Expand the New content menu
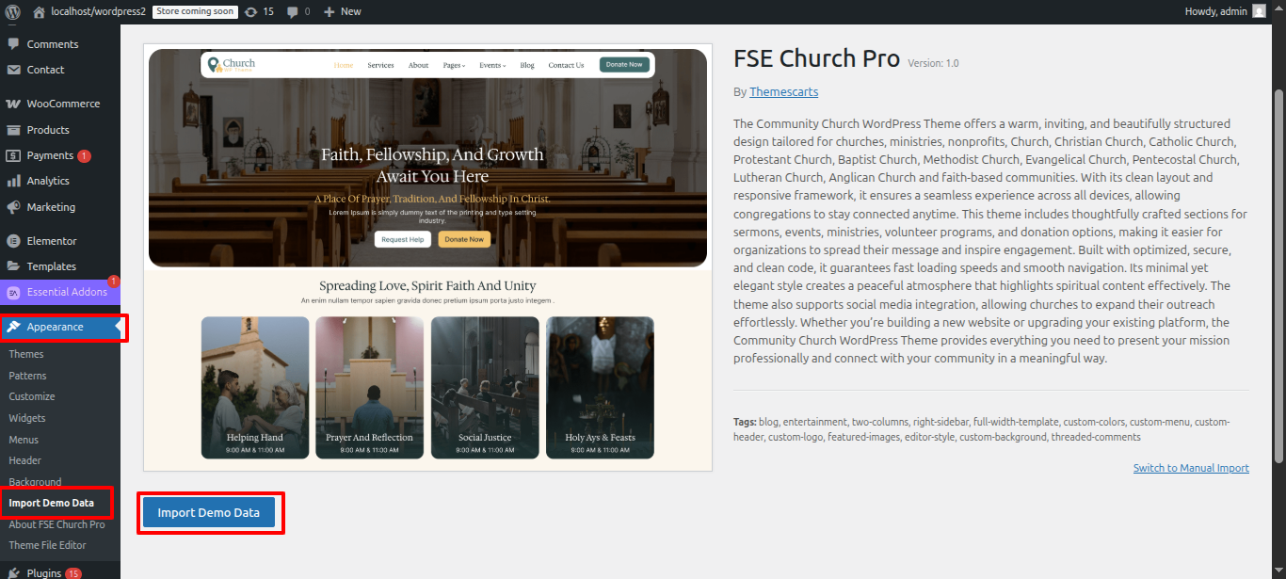This screenshot has height=579, width=1286. pos(342,11)
